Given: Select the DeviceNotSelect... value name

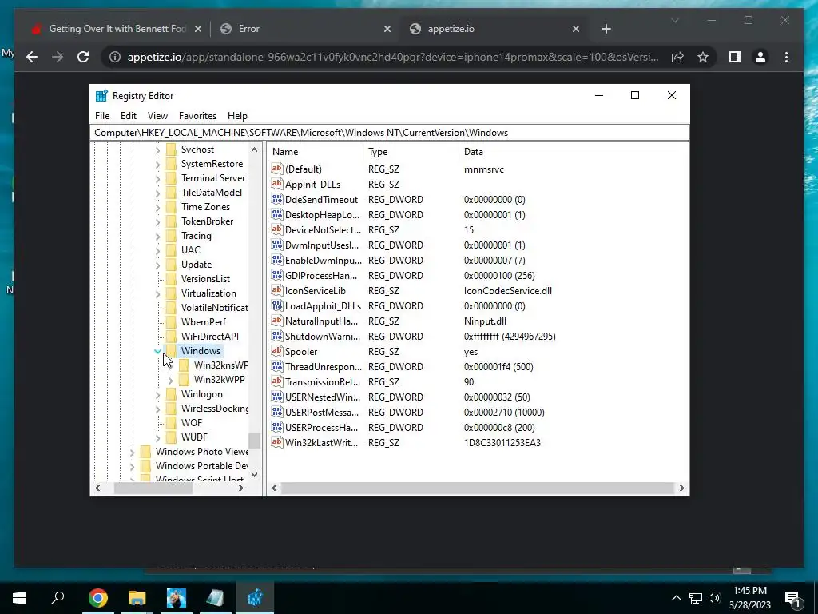Looking at the screenshot, I should (x=323, y=229).
